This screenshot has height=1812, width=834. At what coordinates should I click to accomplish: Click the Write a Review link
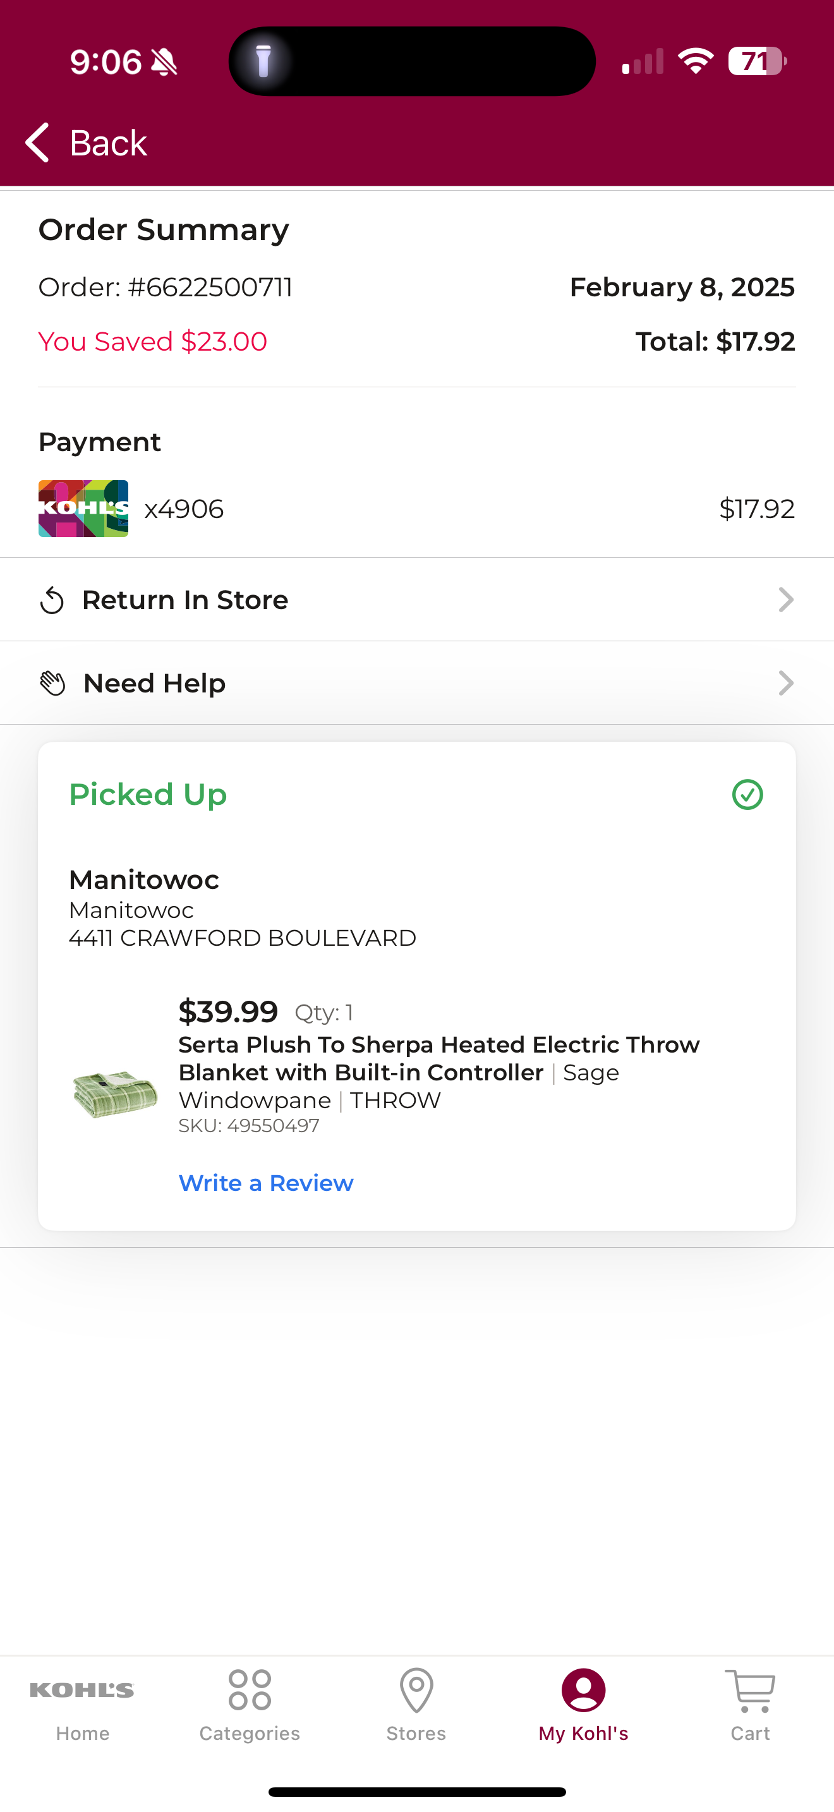tap(266, 1183)
